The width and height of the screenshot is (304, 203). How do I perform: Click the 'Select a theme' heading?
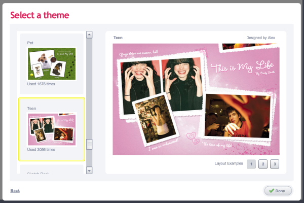[x=40, y=15]
